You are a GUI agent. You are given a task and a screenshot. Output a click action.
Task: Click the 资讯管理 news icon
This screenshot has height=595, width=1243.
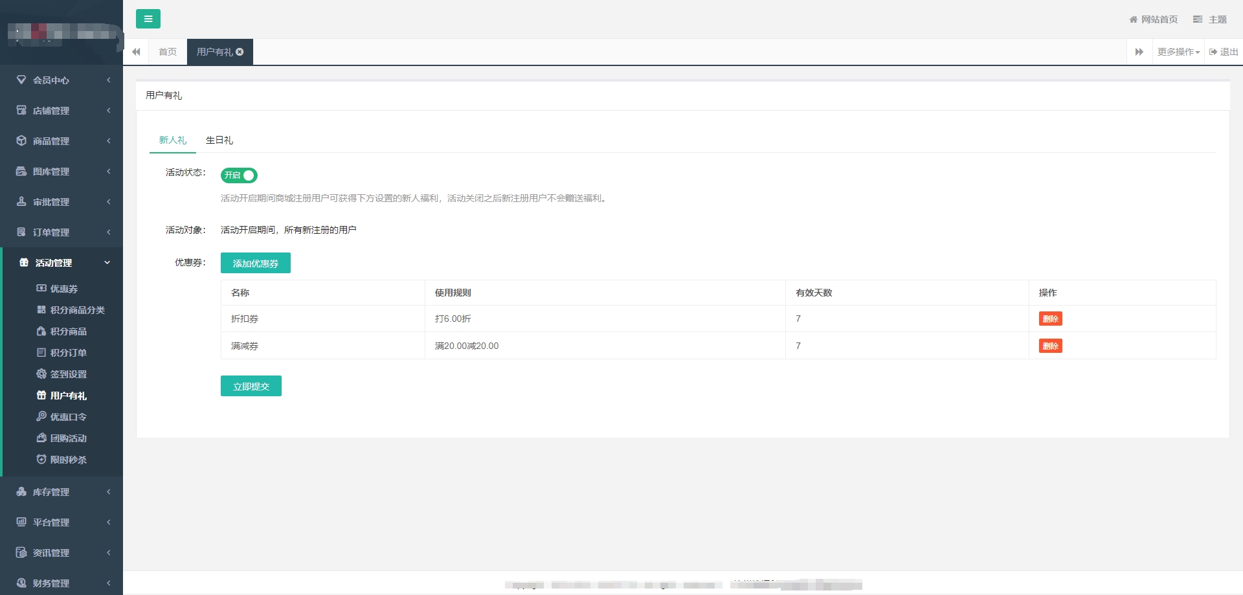pyautogui.click(x=21, y=552)
